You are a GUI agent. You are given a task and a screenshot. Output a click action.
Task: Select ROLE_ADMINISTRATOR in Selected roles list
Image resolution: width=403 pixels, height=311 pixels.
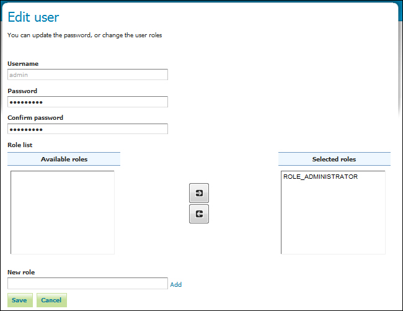point(321,177)
